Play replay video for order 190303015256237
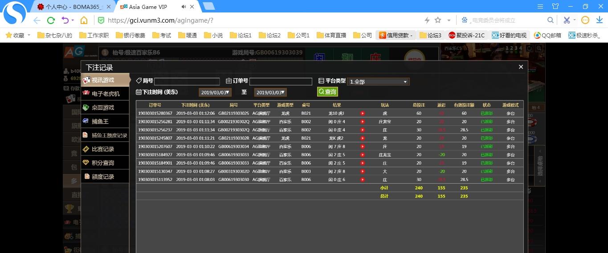 click(x=362, y=130)
